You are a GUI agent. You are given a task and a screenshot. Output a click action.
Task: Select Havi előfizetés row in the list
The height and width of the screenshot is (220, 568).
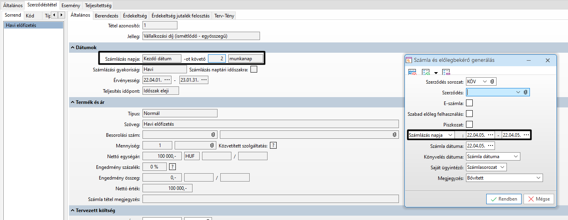(33, 25)
